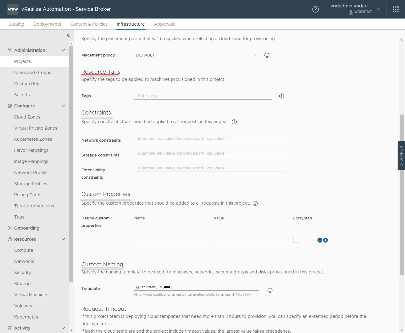This screenshot has height=333, width=405.
Task: Open the vridadmin user menu
Action: point(355,9)
